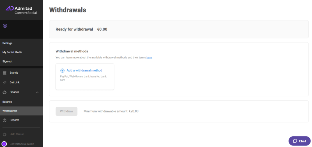The image size is (312, 147).
Task: Collapse the Finance section chevron
Action: coord(37,92)
